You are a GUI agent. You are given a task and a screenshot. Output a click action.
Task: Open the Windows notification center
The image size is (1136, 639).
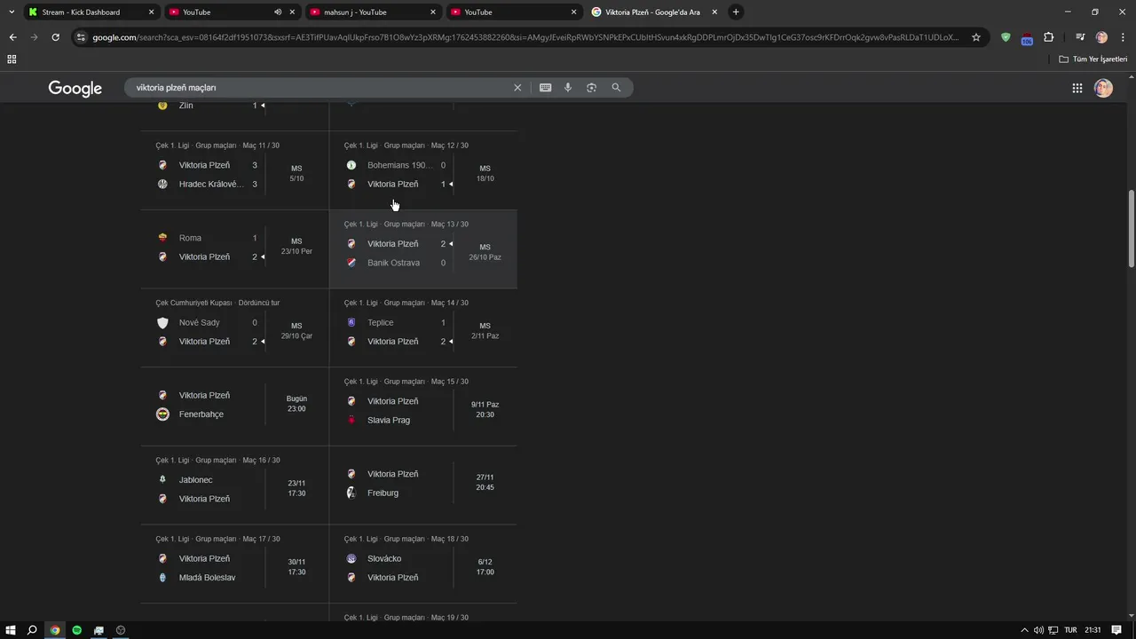pyautogui.click(x=1116, y=630)
